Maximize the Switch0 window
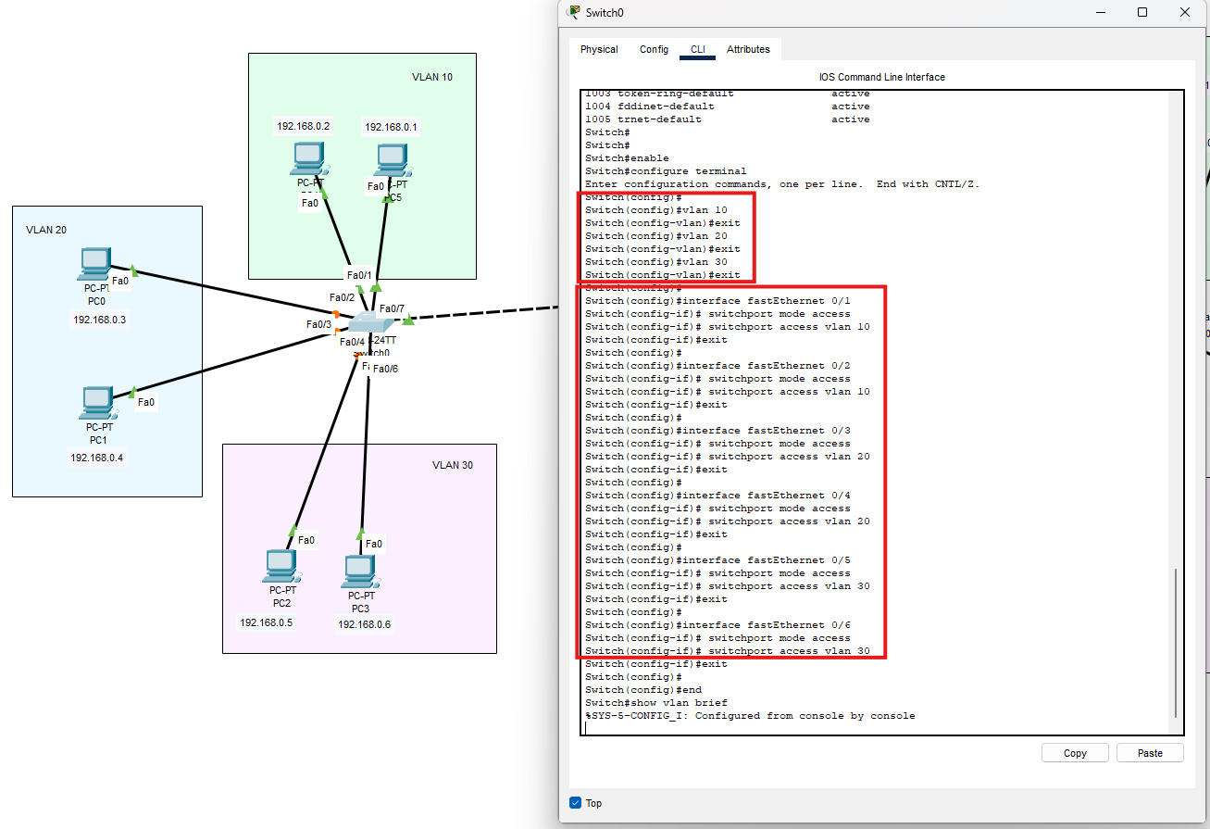Screen dimensions: 1210x829 coord(1142,12)
